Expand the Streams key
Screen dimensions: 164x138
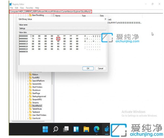(28, 103)
